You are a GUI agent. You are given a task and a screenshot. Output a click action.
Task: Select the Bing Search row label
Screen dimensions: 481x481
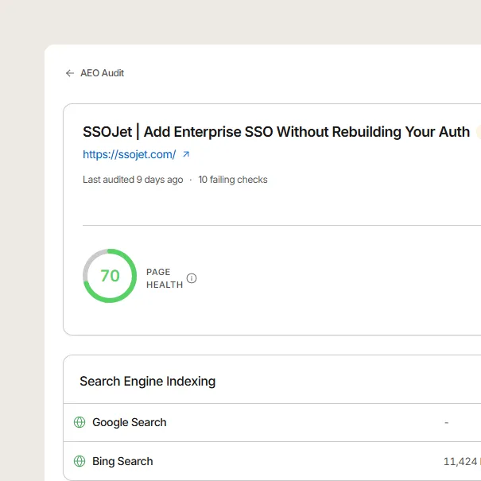pyautogui.click(x=122, y=461)
